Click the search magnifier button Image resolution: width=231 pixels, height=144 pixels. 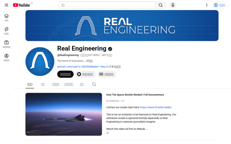coord(160,5)
